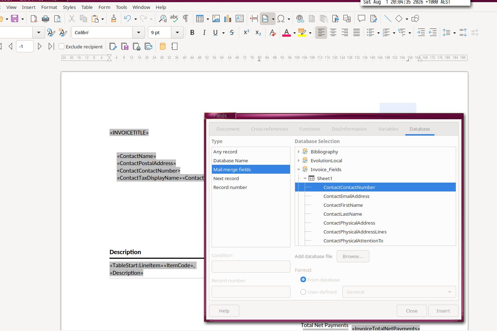Collapse Sheet1 table node
This screenshot has width=497, height=331.
tap(305, 178)
